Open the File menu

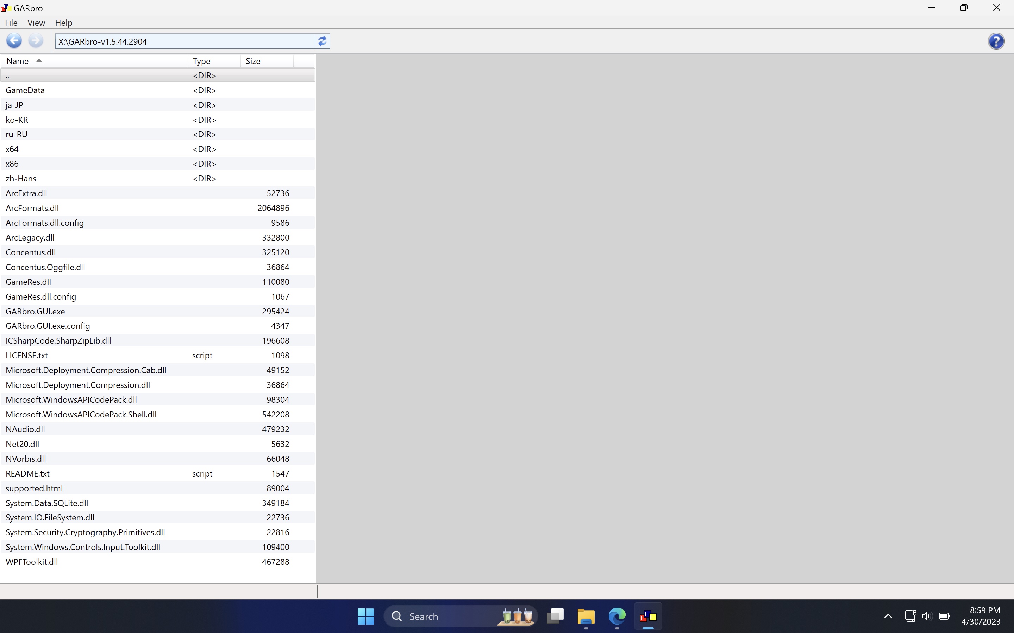point(11,23)
